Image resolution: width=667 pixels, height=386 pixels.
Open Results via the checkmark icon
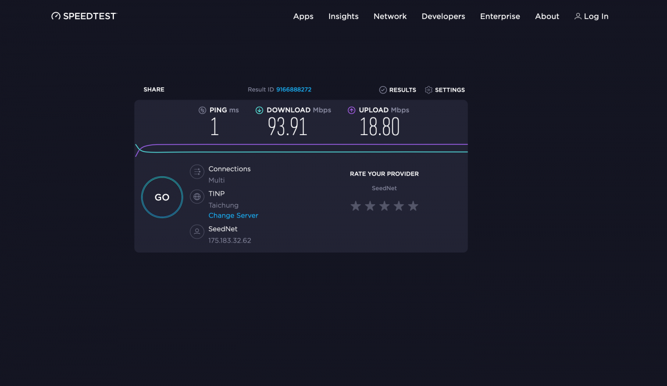383,90
